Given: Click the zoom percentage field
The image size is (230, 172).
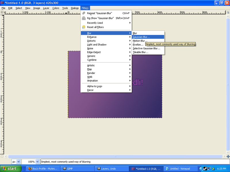Looking at the screenshot, I should (x=29, y=162).
